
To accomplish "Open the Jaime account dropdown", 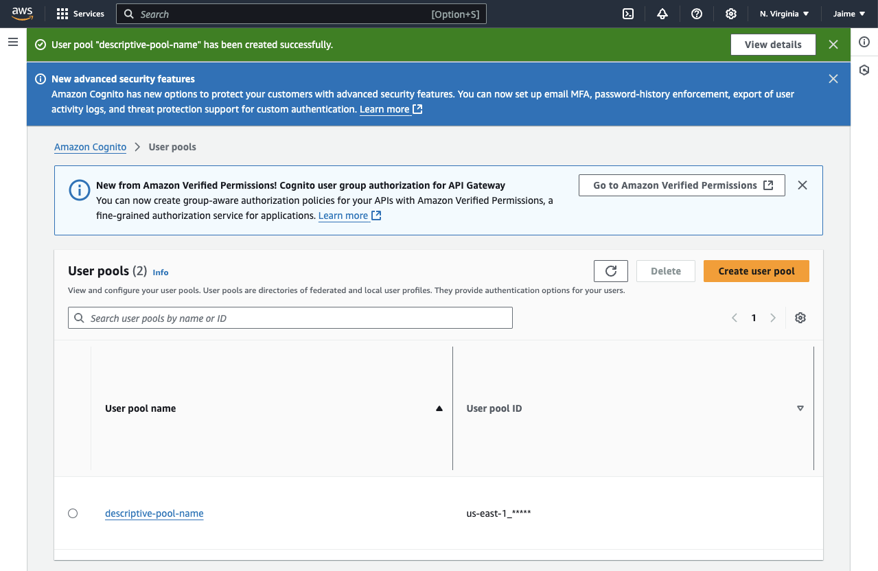I will pyautogui.click(x=849, y=14).
